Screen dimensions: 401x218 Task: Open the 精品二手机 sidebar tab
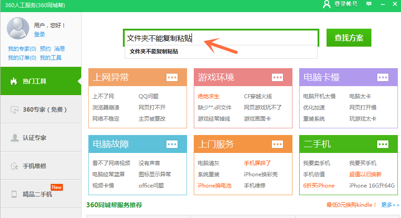pos(41,194)
